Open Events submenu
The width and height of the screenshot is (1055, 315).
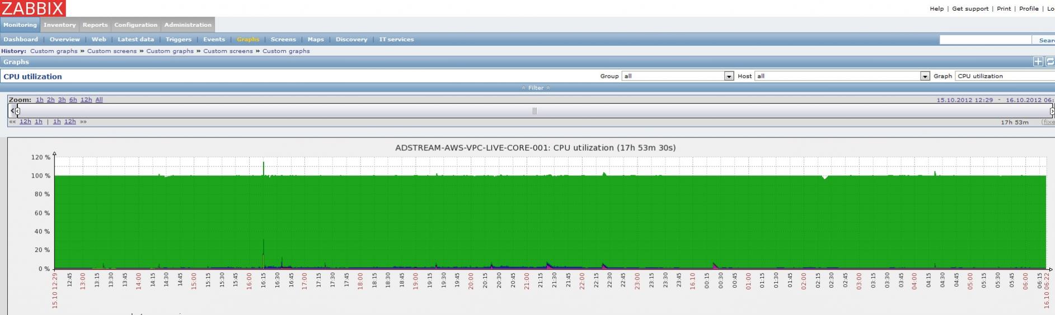coord(214,40)
